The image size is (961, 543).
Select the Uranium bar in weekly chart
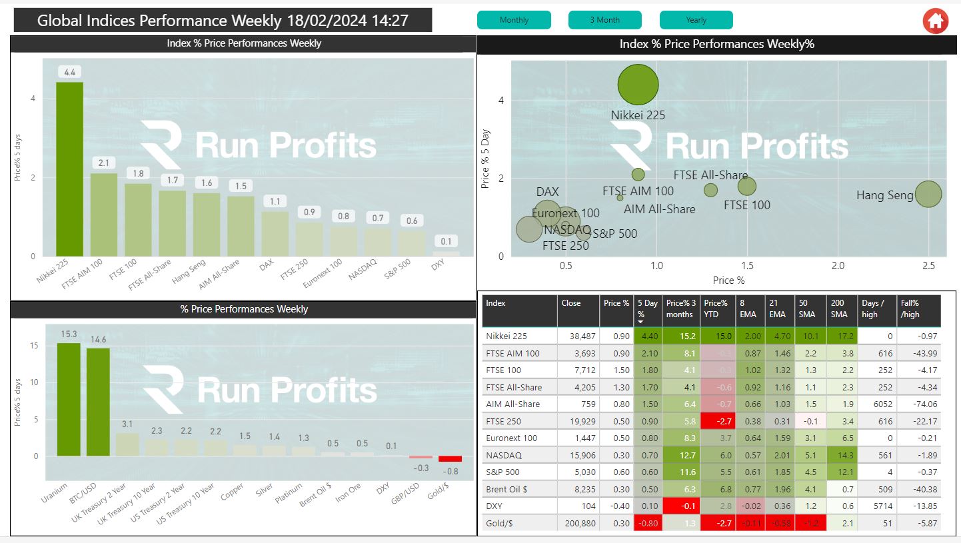[x=69, y=400]
